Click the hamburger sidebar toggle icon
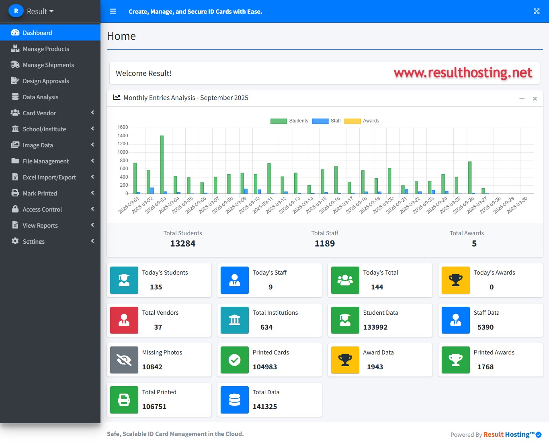The height and width of the screenshot is (446, 549). [x=113, y=11]
